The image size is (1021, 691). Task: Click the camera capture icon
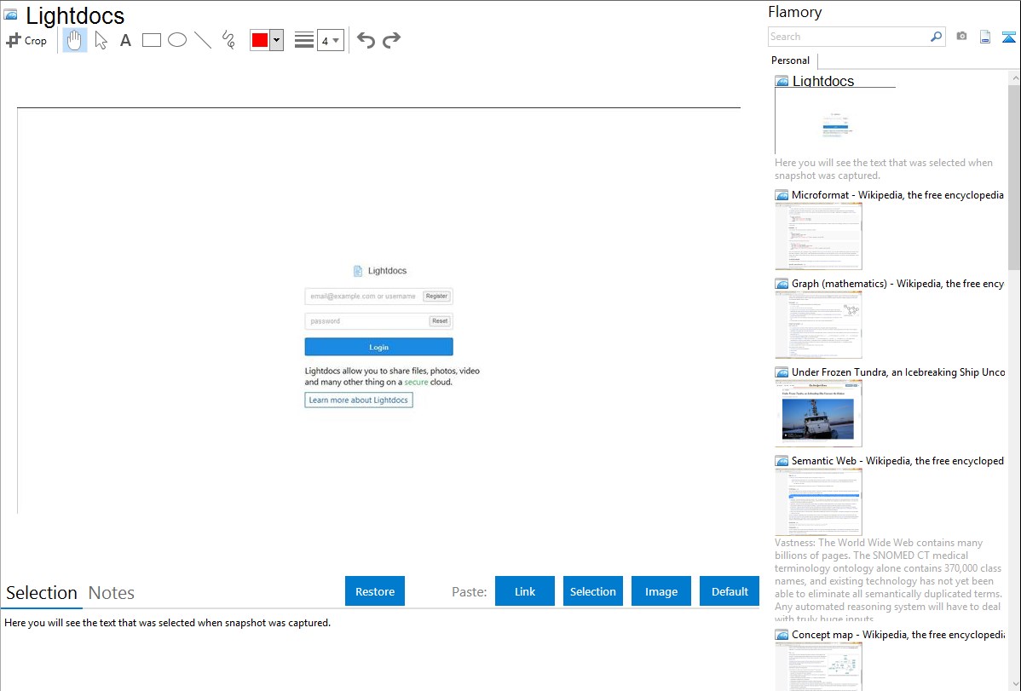(961, 37)
